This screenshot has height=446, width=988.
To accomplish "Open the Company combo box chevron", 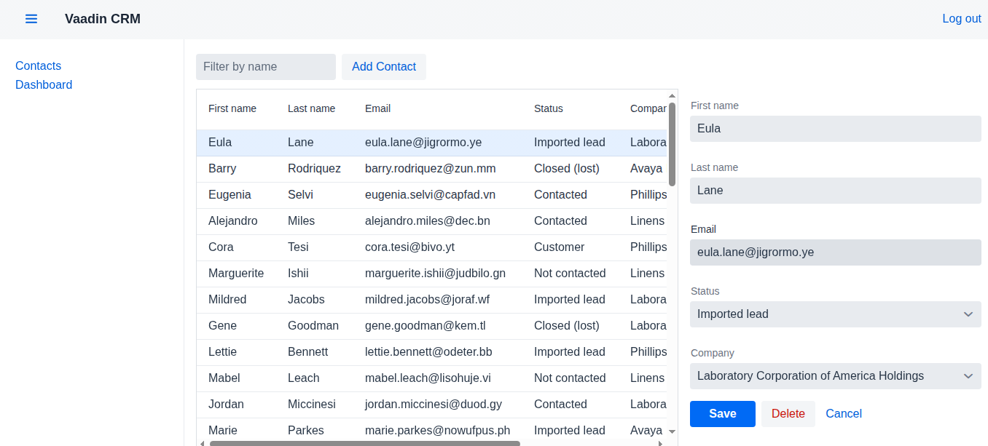I will (x=968, y=376).
